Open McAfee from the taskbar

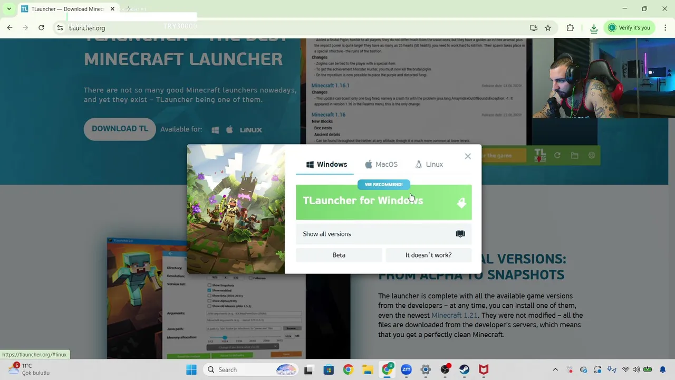click(x=484, y=369)
